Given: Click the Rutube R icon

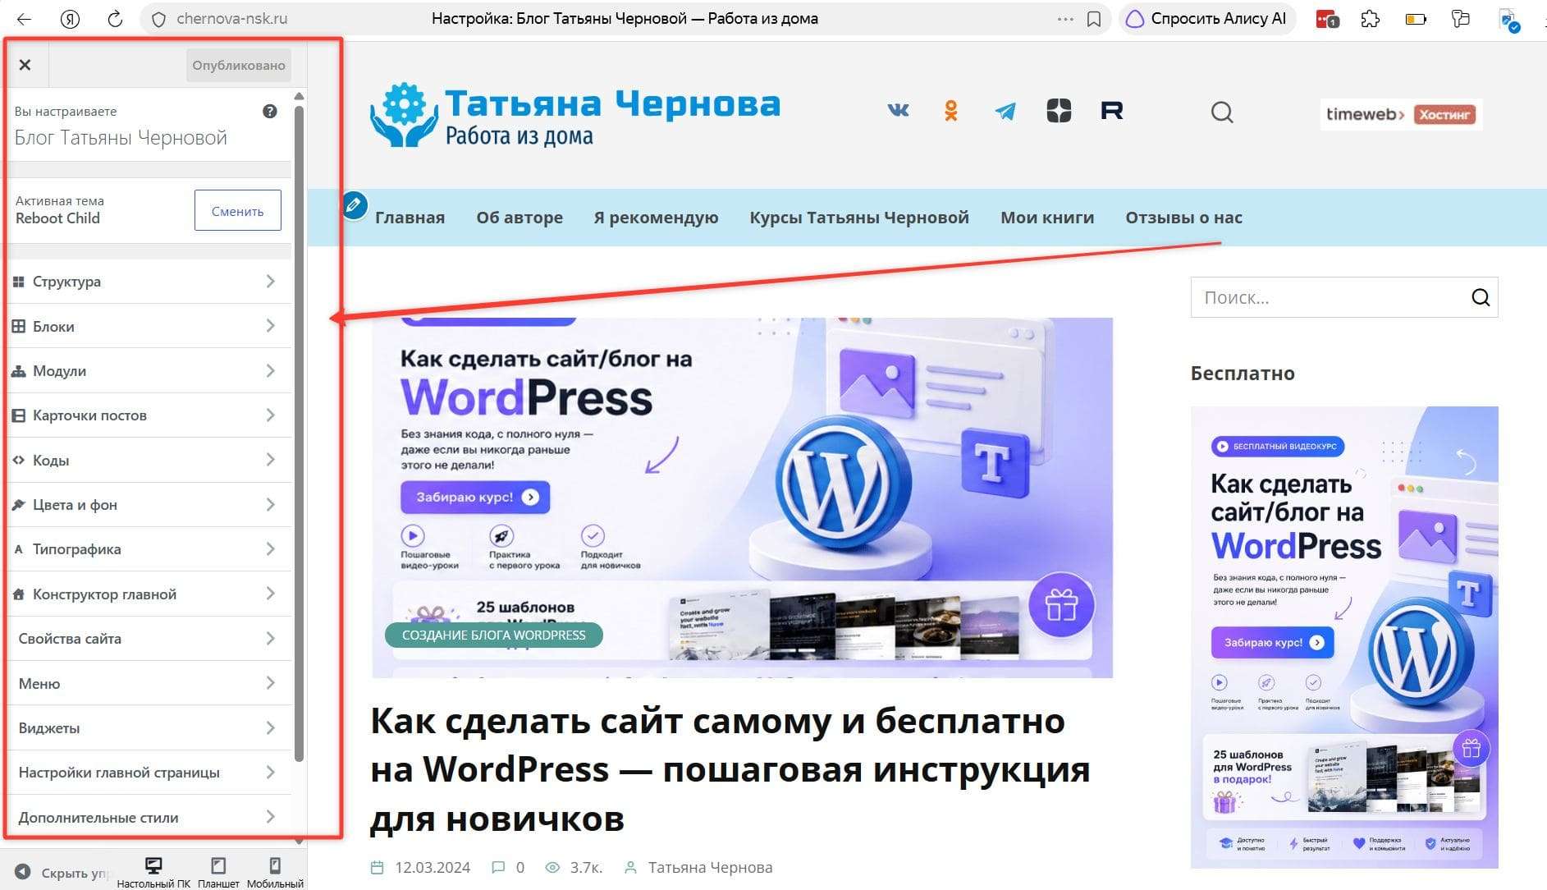Looking at the screenshot, I should click(x=1112, y=111).
